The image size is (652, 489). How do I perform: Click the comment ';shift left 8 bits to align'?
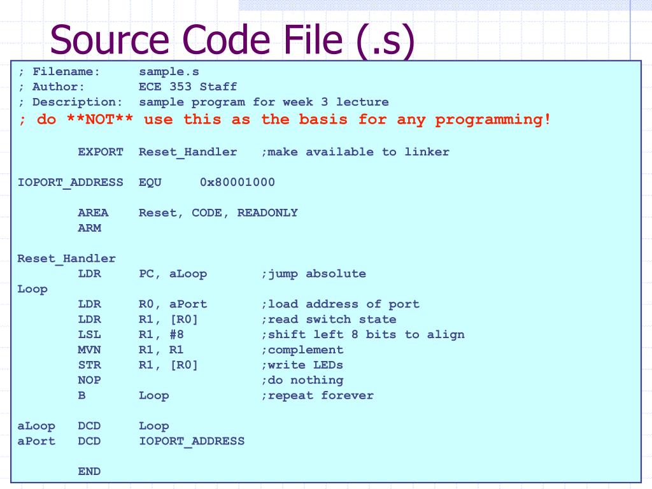click(x=362, y=335)
